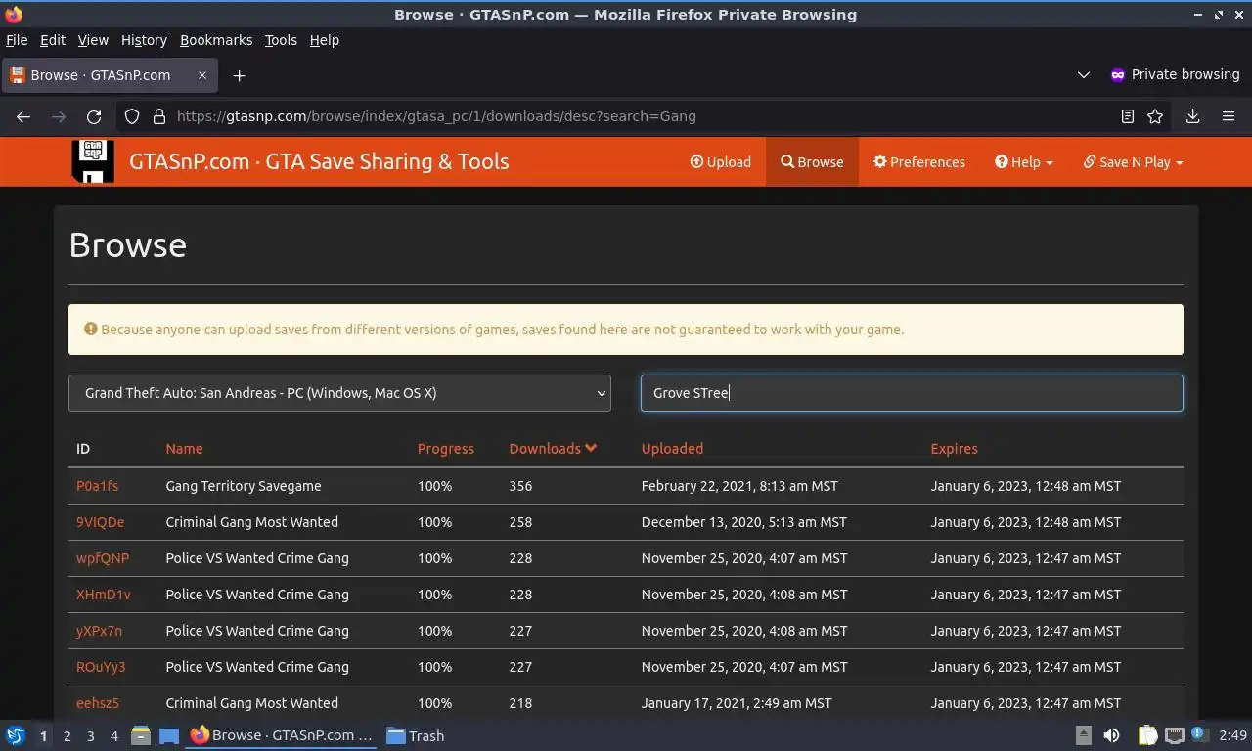Screen dimensions: 1252x751
Task: Open the file manager taskbar icon
Action: 141,735
